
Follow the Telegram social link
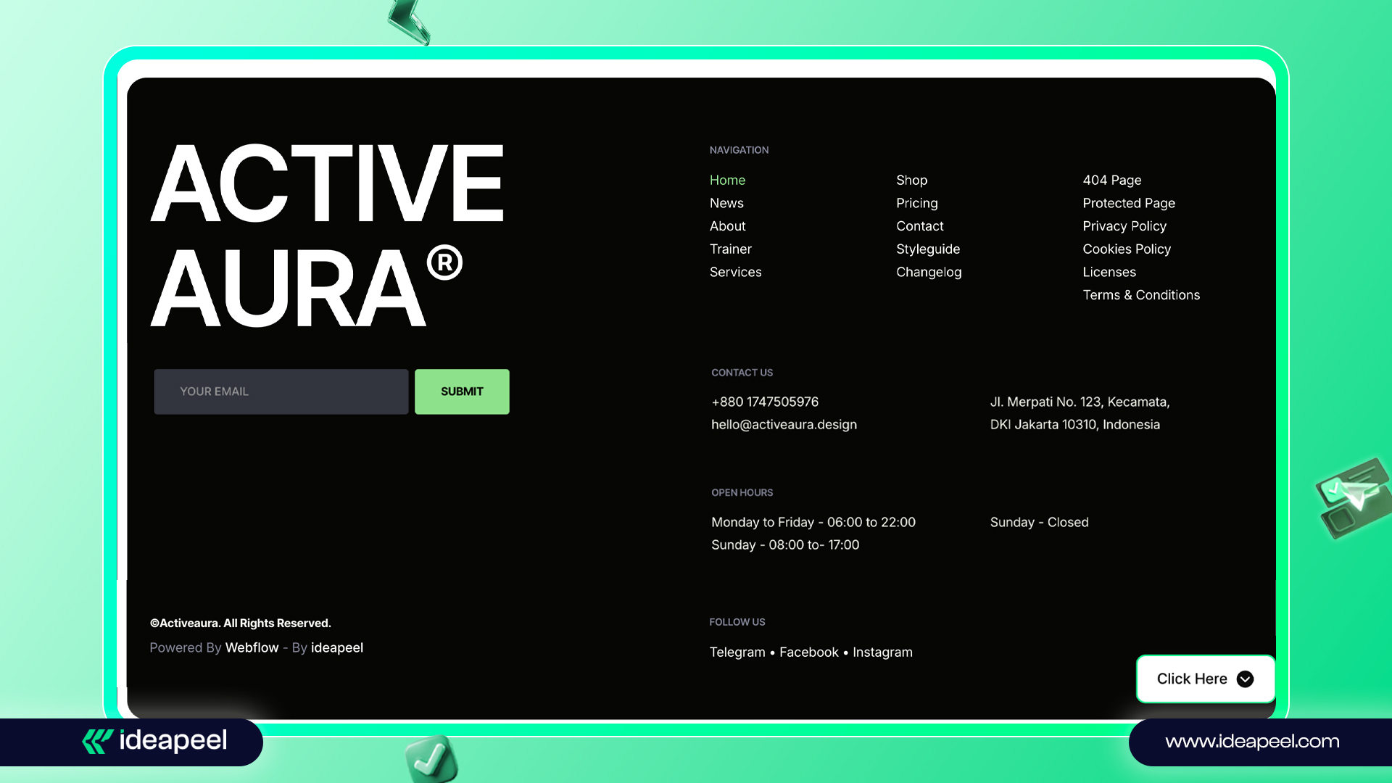pyautogui.click(x=737, y=652)
